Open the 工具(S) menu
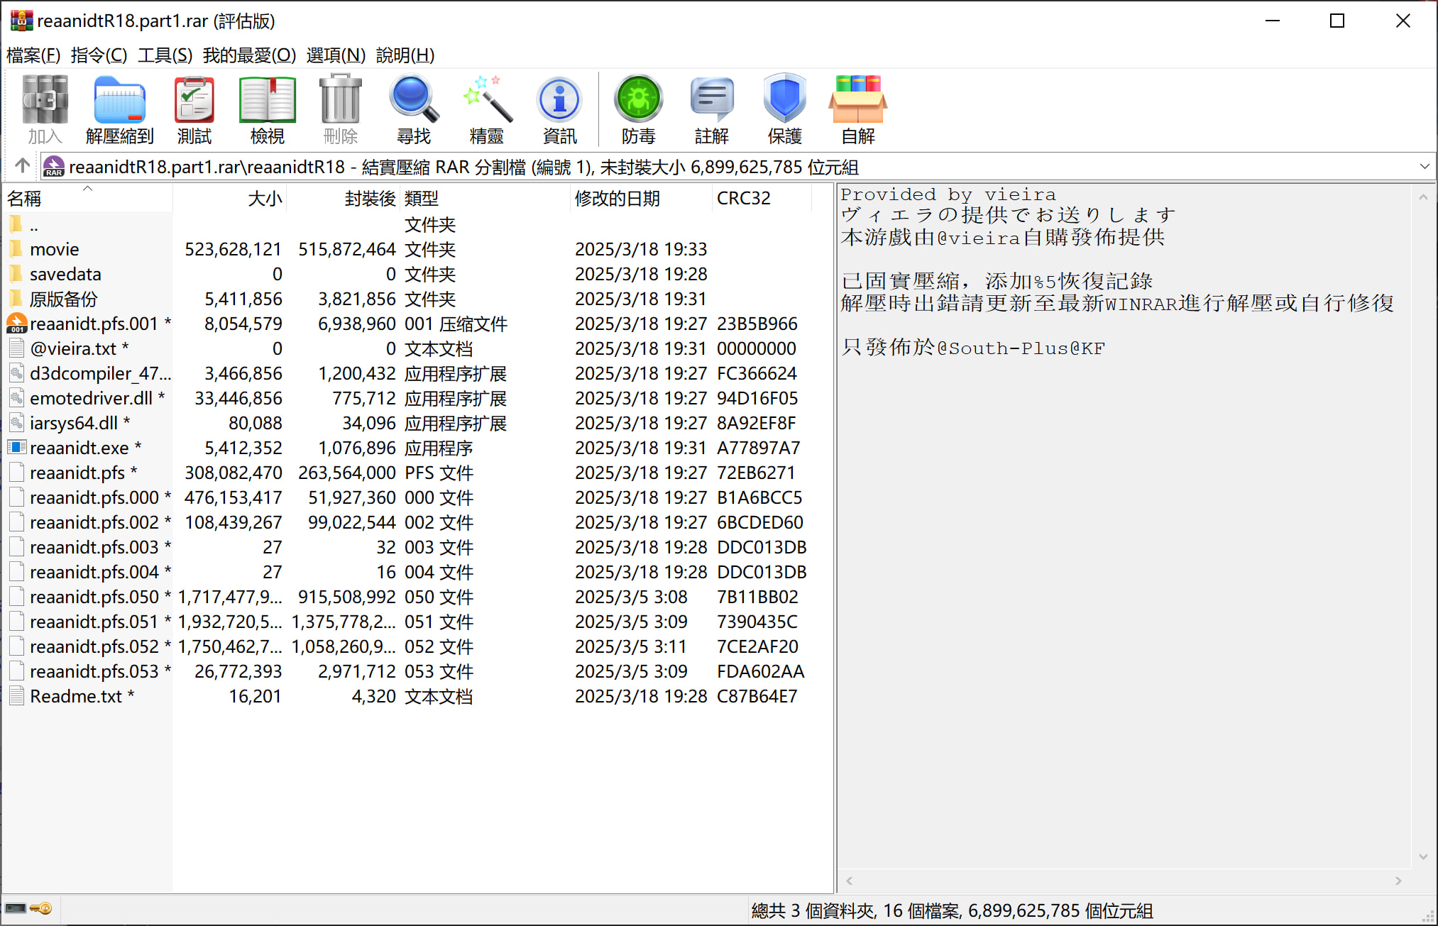This screenshot has height=926, width=1438. click(165, 55)
